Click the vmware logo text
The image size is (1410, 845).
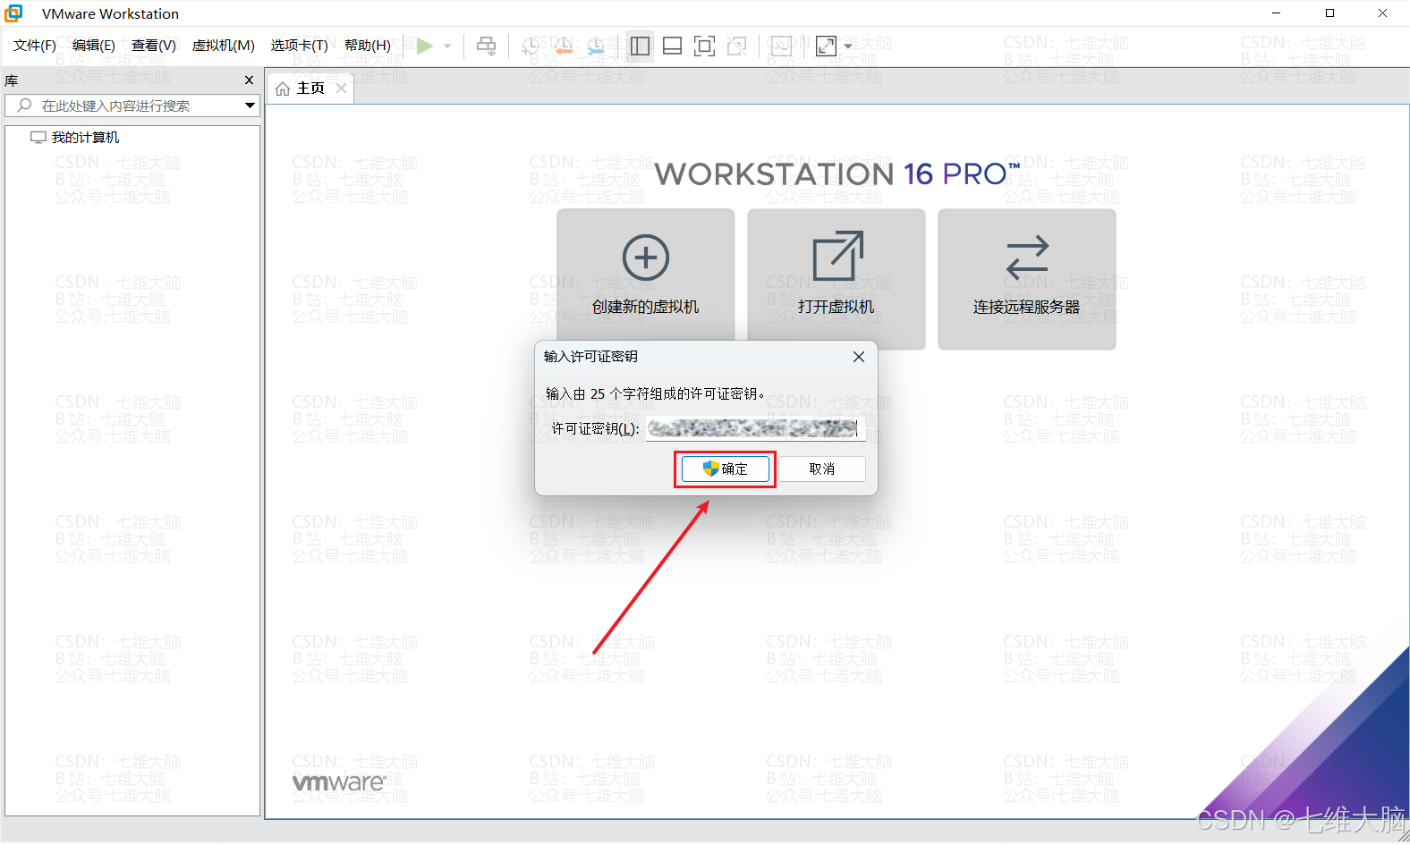pyautogui.click(x=339, y=782)
